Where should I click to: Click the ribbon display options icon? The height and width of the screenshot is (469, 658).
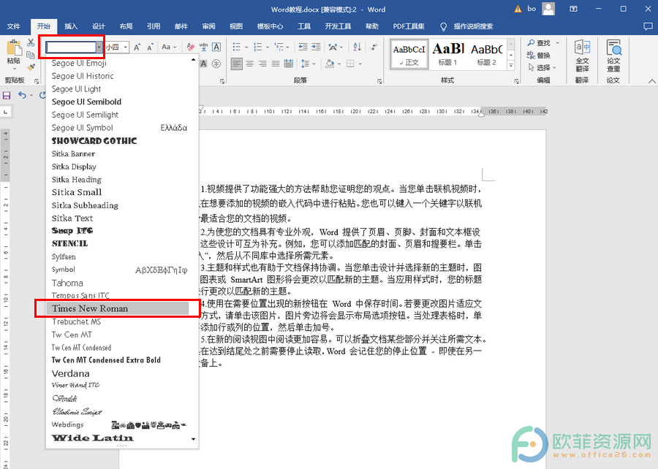coord(573,9)
